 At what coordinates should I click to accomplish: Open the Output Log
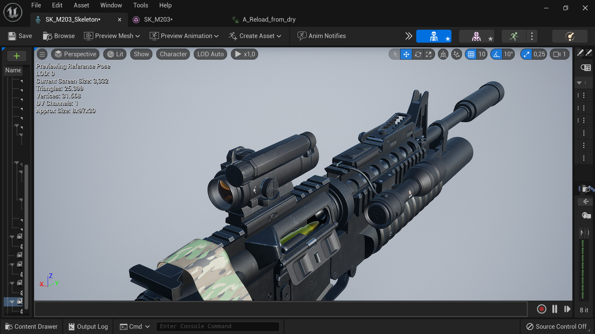pos(88,327)
